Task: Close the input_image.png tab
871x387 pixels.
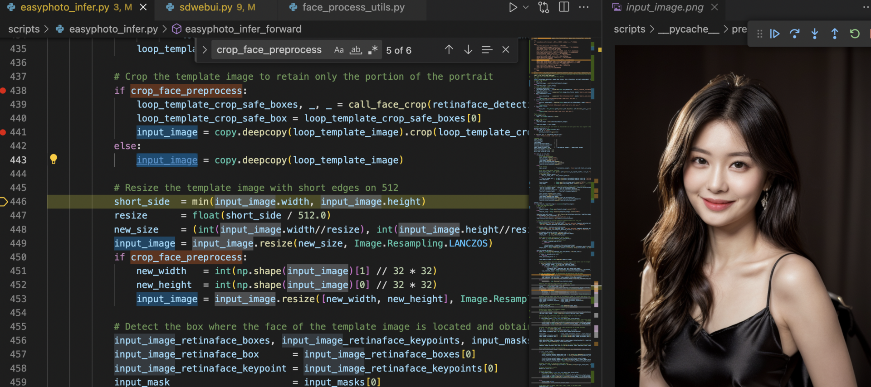Action: pos(714,7)
